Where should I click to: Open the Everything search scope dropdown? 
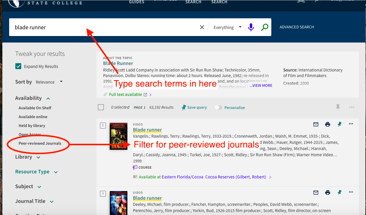pyautogui.click(x=227, y=27)
